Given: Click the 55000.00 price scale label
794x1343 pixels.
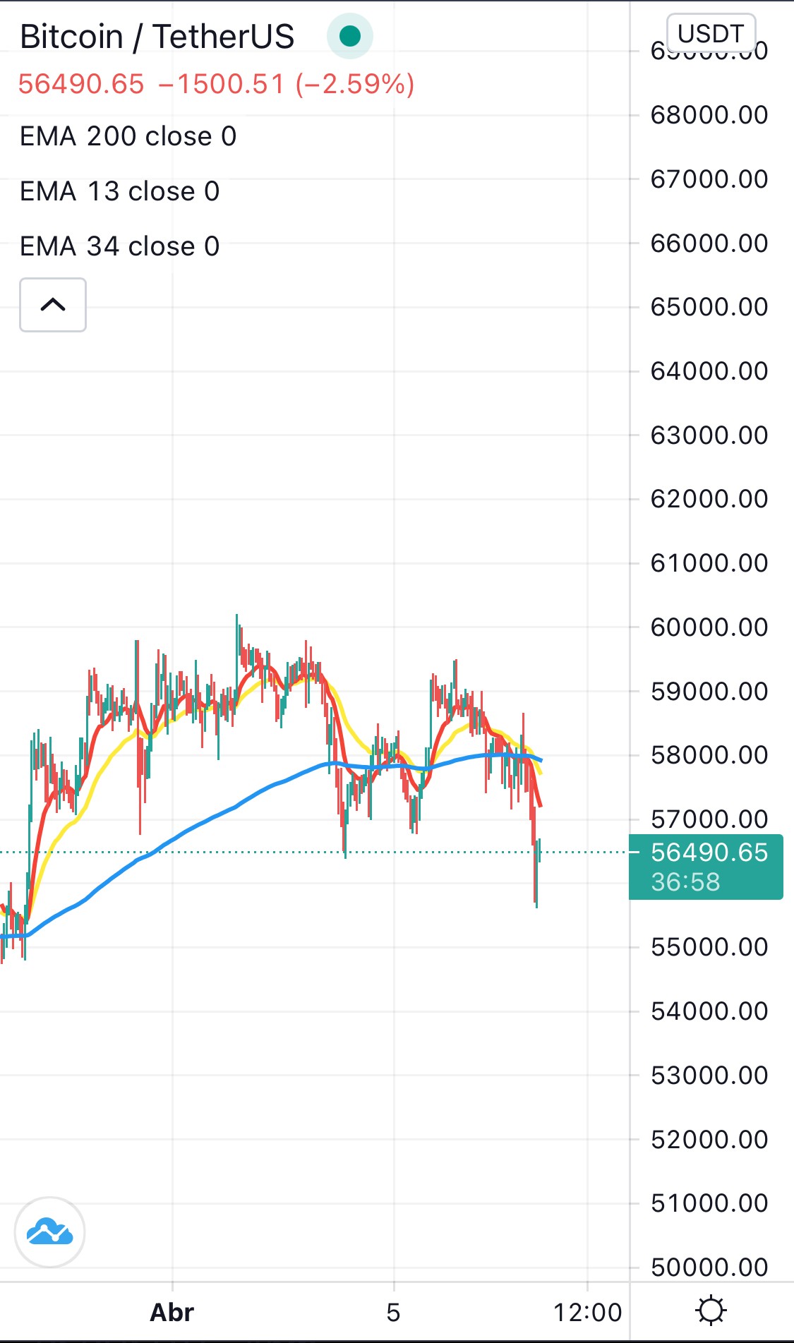Looking at the screenshot, I should 709,947.
